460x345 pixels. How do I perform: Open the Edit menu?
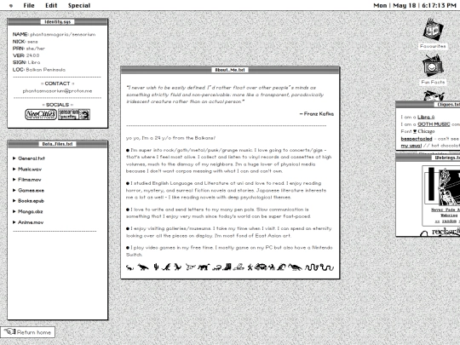point(51,6)
